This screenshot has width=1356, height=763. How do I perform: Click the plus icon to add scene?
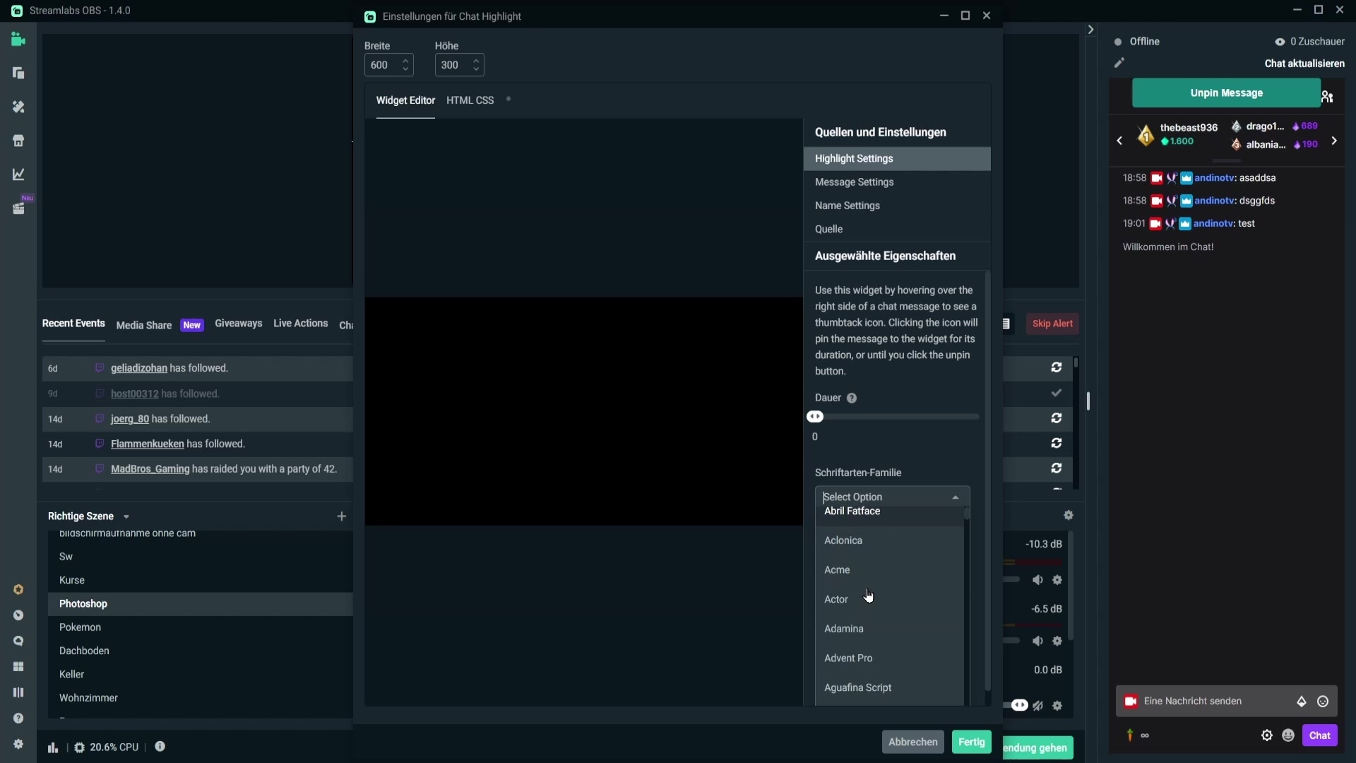coord(342,516)
